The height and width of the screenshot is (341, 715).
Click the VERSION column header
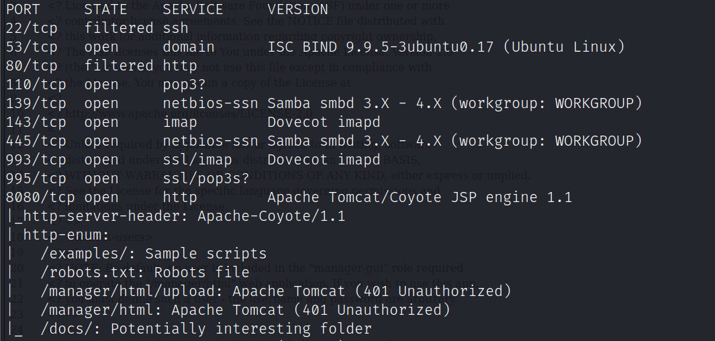297,9
